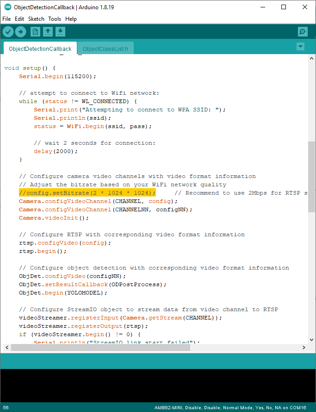Viewport: 316px width, 412px height.
Task: Switch to the ObjectClassList.h tab
Action: [105, 49]
